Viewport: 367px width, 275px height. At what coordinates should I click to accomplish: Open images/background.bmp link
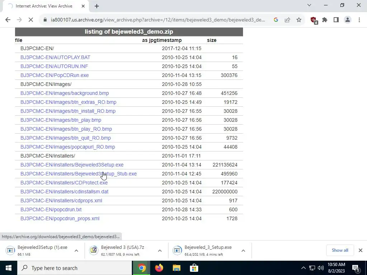tap(65, 93)
